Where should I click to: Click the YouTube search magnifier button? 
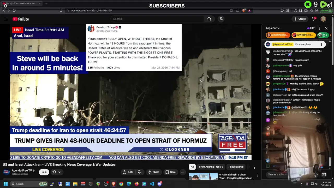(x=209, y=19)
